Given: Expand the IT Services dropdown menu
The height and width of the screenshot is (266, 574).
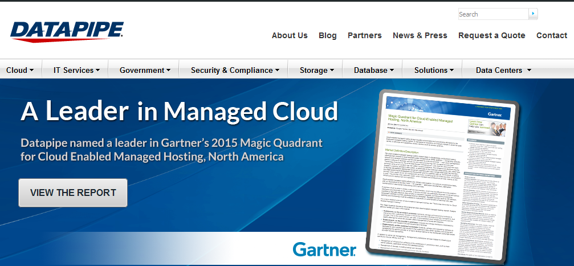Looking at the screenshot, I should tap(76, 70).
